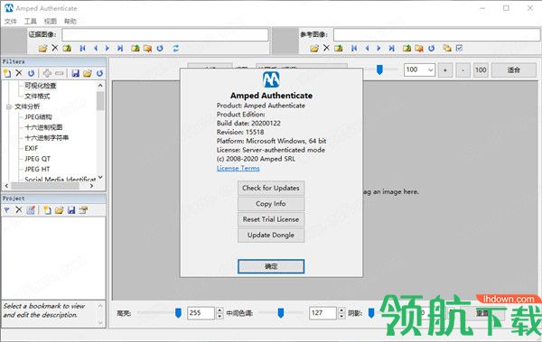
Task: Click minus collapse icon in Filters toolbar
Action: click(60, 73)
